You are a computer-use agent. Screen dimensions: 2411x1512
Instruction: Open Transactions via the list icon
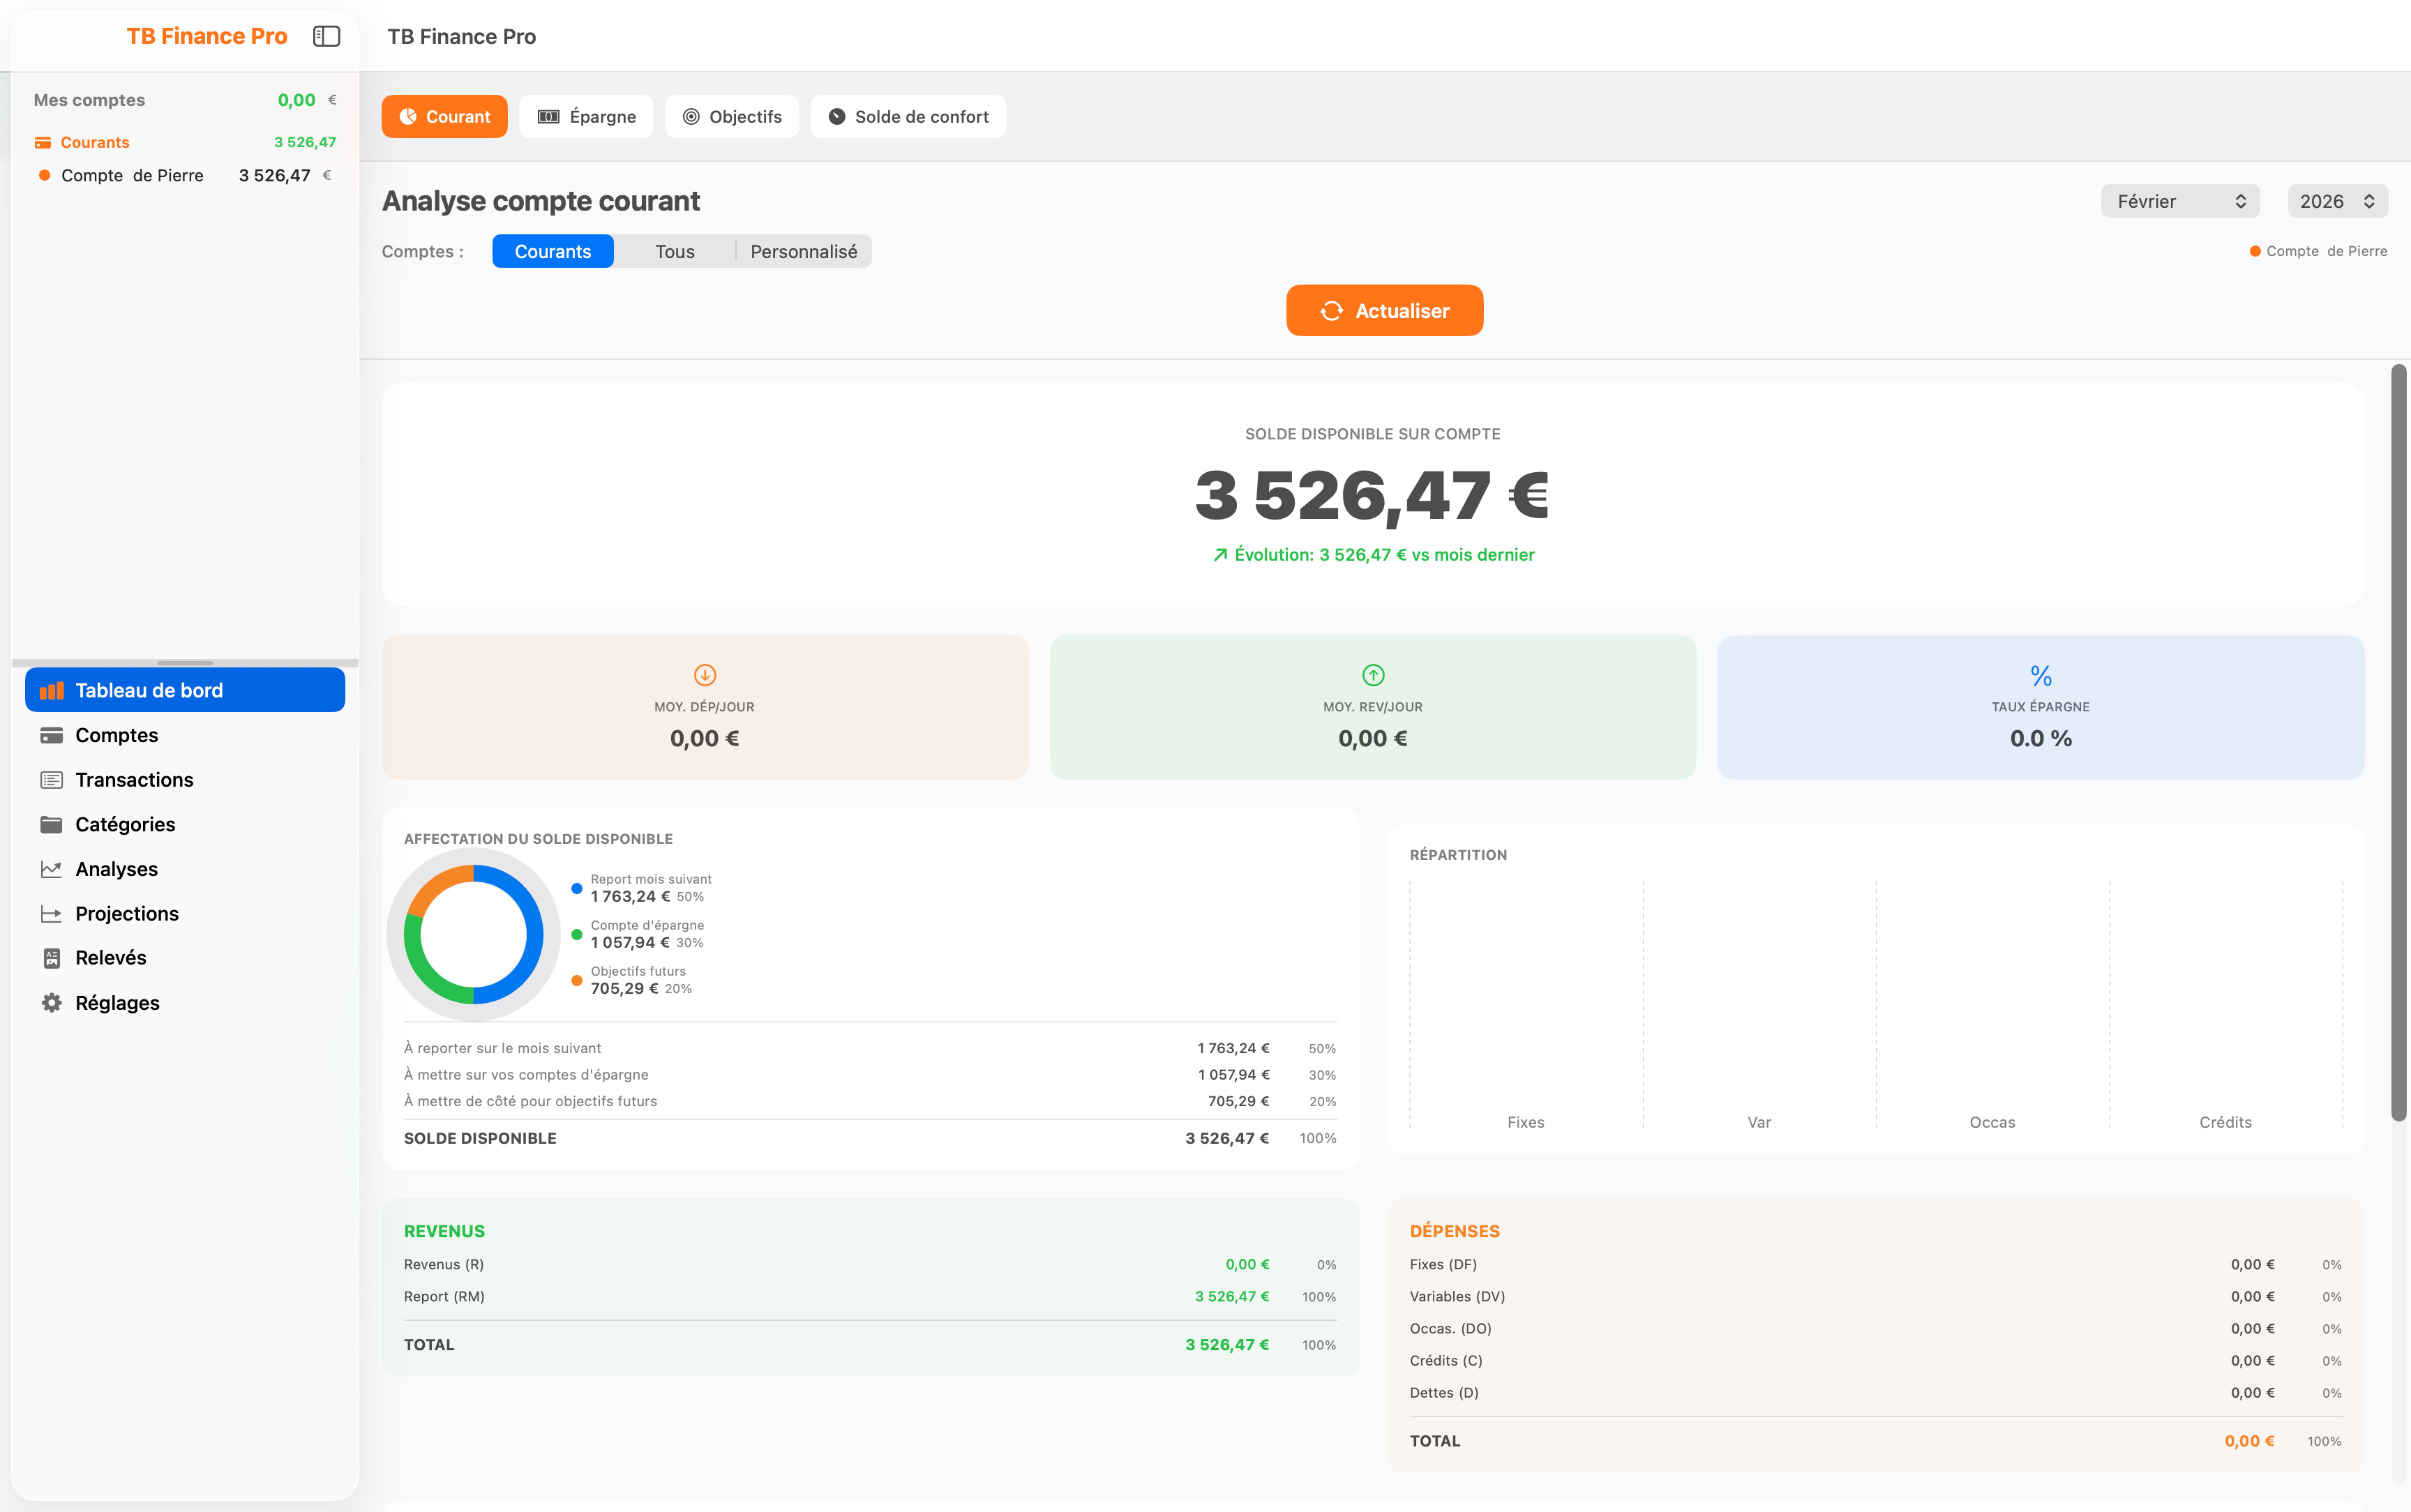[x=51, y=780]
